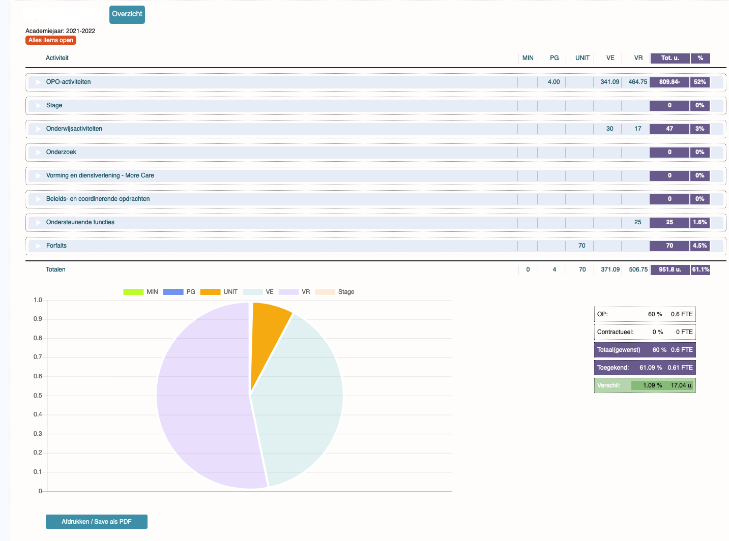Screen dimensions: 729x541
Task: Click the % column header
Action: click(x=701, y=58)
